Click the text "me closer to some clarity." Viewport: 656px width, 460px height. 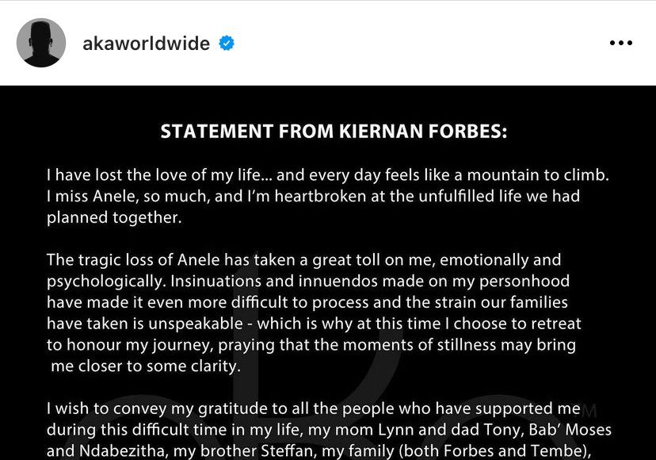(x=146, y=366)
